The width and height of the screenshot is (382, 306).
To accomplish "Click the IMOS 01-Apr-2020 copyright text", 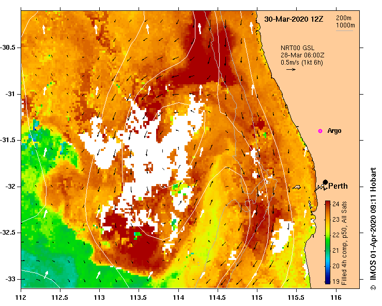I will point(373,228).
